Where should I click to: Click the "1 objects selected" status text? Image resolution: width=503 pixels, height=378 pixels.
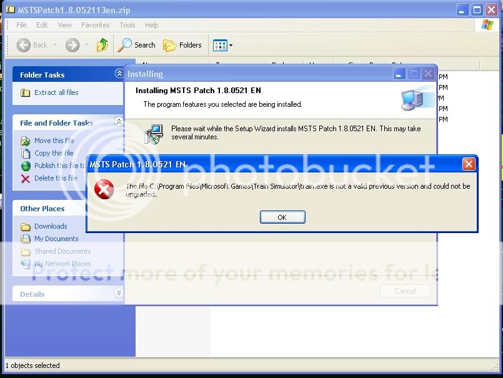(x=32, y=366)
